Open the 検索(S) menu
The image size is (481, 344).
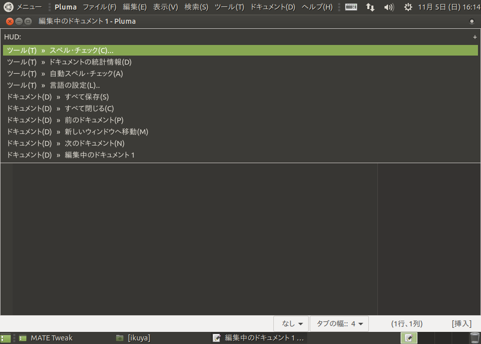click(x=197, y=7)
